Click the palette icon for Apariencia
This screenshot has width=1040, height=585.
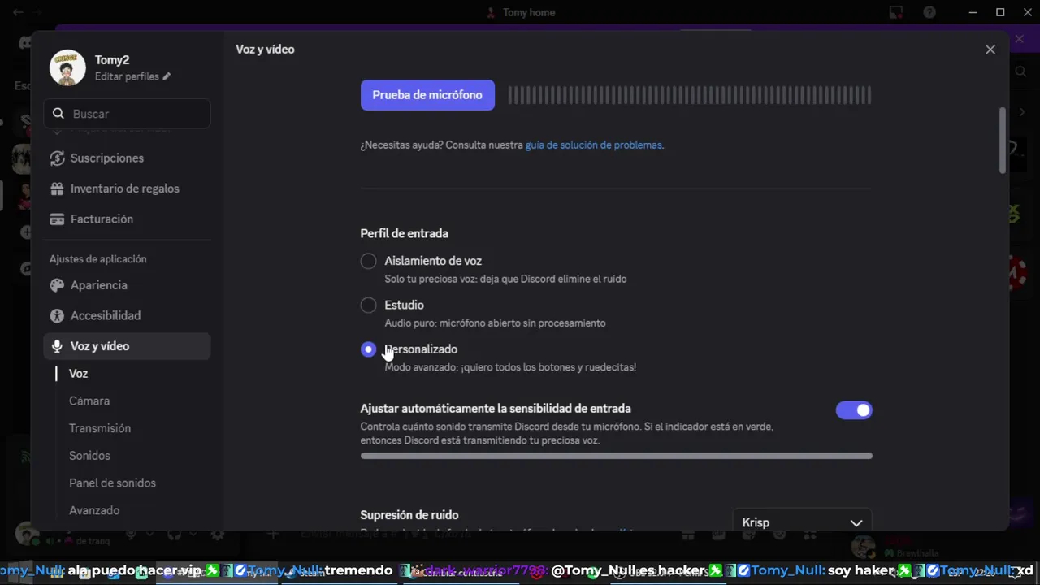coord(57,285)
